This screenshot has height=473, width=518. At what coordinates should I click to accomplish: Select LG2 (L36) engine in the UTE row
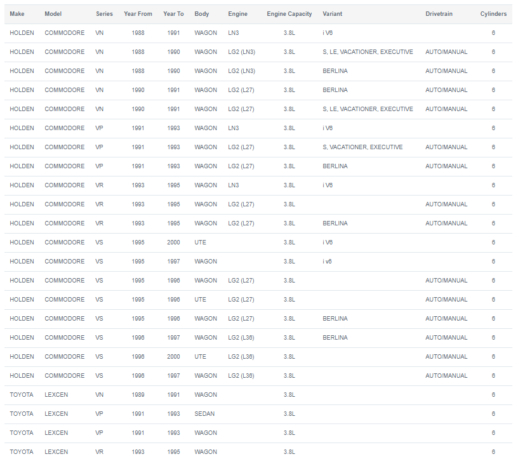[x=241, y=357]
